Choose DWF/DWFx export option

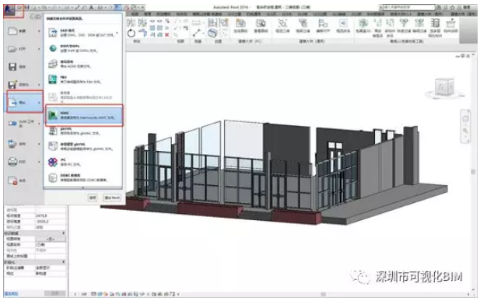[83, 48]
